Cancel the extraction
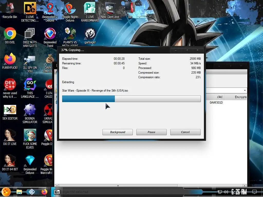The width and height of the screenshot is (263, 197). point(185,132)
